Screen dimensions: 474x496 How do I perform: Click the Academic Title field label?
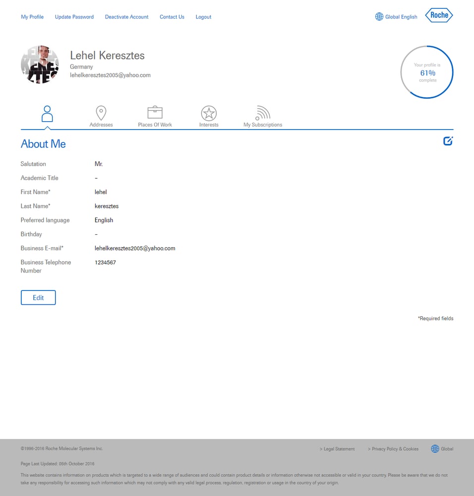coord(40,178)
